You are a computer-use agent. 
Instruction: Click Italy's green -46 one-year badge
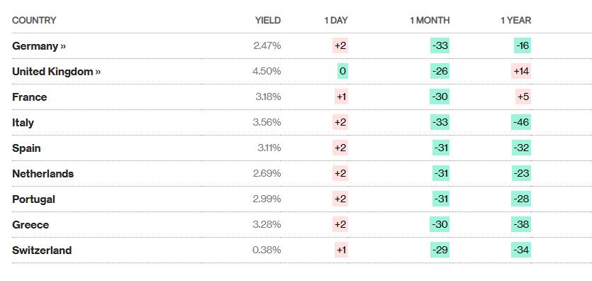[521, 122]
